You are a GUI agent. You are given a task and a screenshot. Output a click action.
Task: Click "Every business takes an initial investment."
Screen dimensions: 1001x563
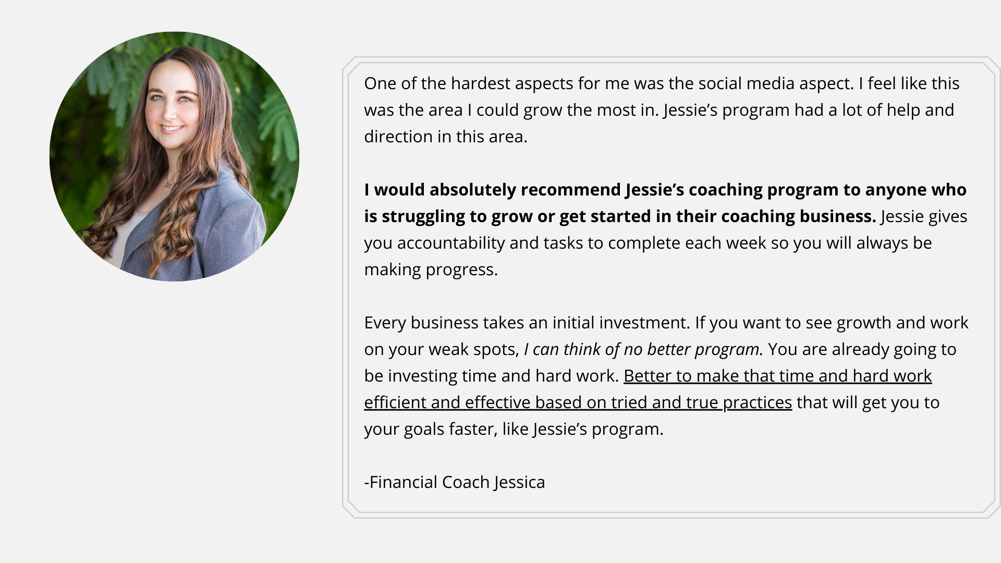[527, 323]
